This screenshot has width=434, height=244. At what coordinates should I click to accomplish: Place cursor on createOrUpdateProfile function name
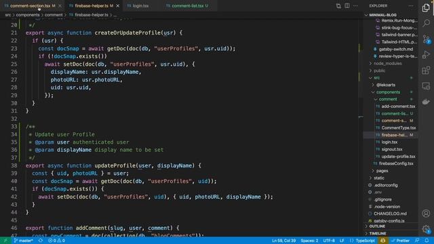pos(127,33)
